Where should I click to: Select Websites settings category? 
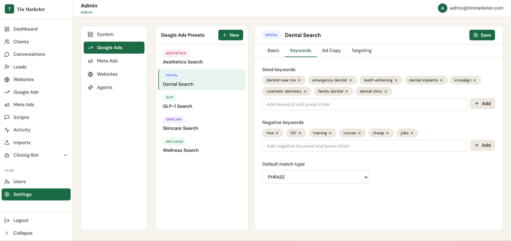114,74
